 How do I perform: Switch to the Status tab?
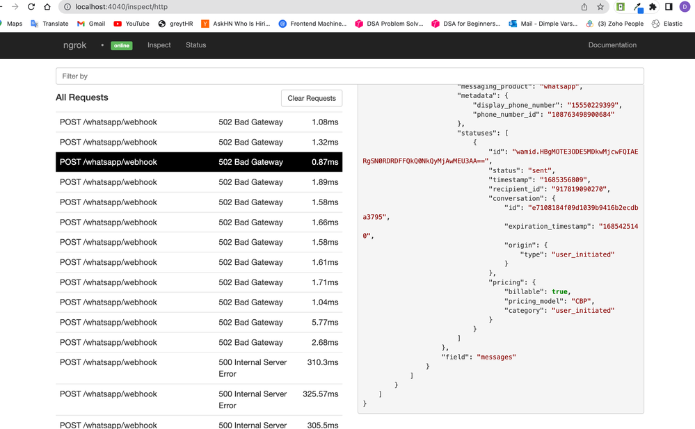pyautogui.click(x=196, y=45)
